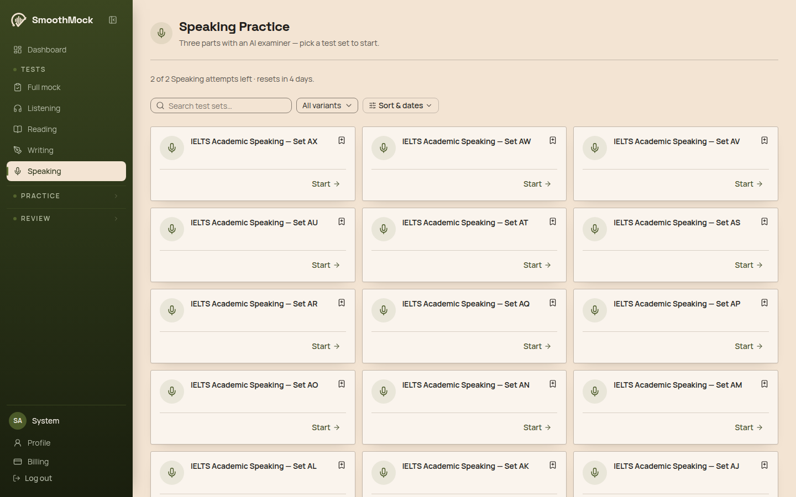Expand the REVIEW sidebar section
The image size is (796, 497).
pos(66,219)
